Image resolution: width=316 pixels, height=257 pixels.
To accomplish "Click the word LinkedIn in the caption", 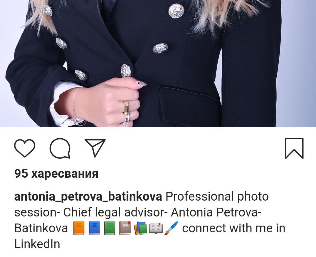I will 37,244.
